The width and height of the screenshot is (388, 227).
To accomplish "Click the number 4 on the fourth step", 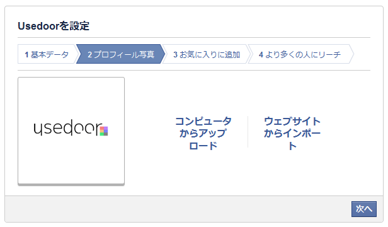I will 261,54.
